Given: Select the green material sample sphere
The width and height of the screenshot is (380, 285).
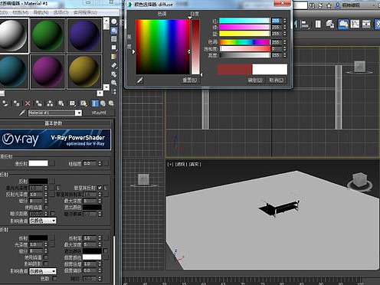Looking at the screenshot, I should 47,36.
